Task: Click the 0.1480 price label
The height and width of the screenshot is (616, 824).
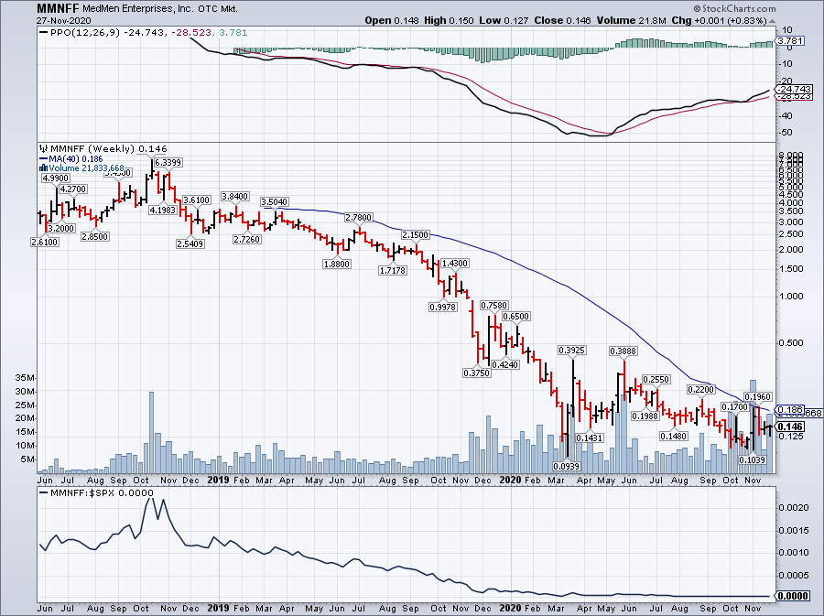Action: (674, 437)
